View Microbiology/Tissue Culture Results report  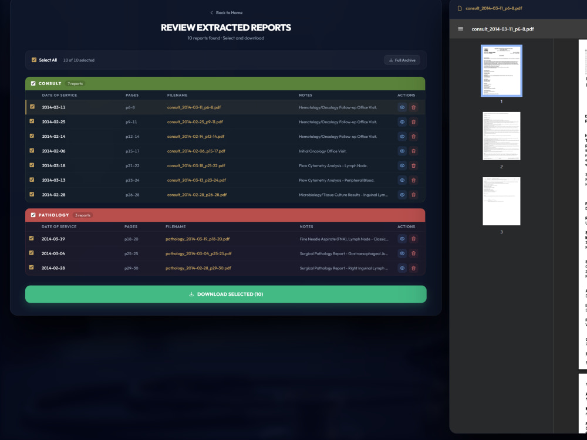[x=402, y=195]
